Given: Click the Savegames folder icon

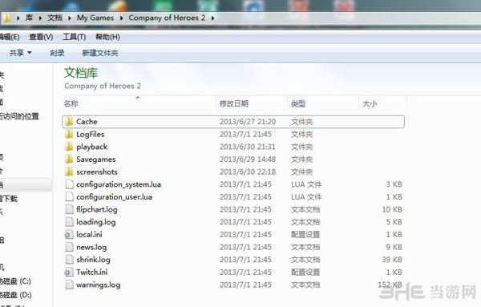Looking at the screenshot, I should [69, 160].
